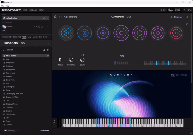Filter presets by favorites star
This screenshot has width=193, height=135.
tap(48, 50)
